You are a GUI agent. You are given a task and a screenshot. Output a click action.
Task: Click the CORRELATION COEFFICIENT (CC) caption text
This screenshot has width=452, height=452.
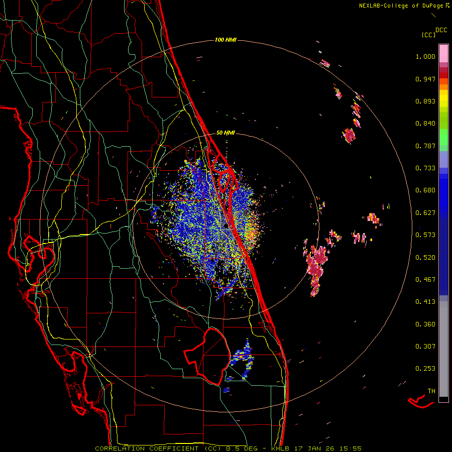(x=158, y=448)
